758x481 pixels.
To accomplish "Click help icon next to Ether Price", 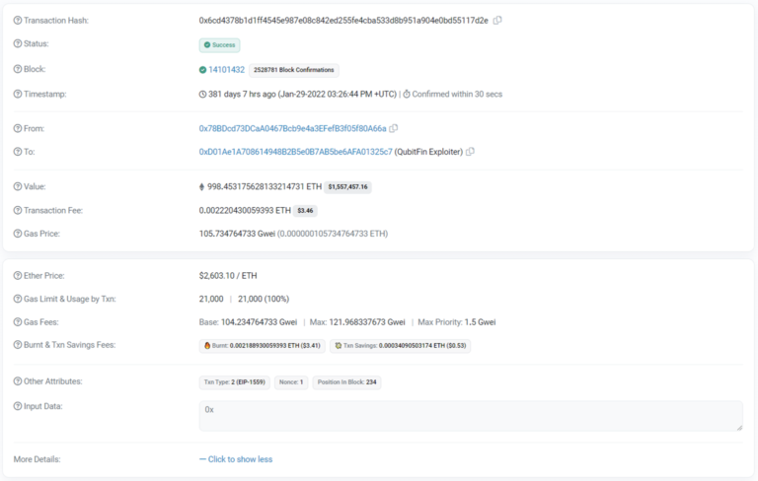I will (17, 276).
